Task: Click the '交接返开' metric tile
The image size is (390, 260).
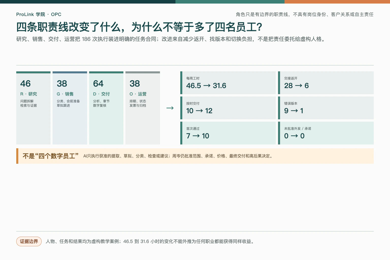Action: (326, 83)
